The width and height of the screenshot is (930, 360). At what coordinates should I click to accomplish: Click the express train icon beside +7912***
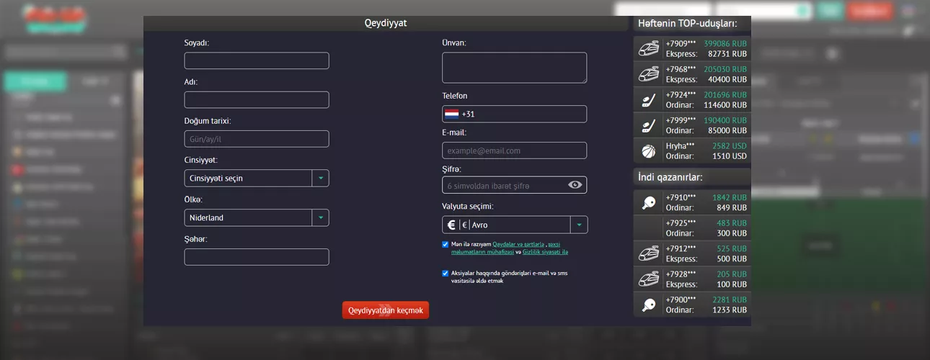648,253
